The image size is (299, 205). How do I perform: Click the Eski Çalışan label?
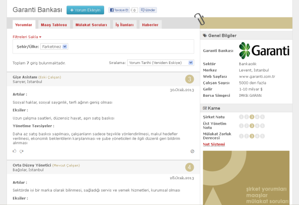[49, 77]
